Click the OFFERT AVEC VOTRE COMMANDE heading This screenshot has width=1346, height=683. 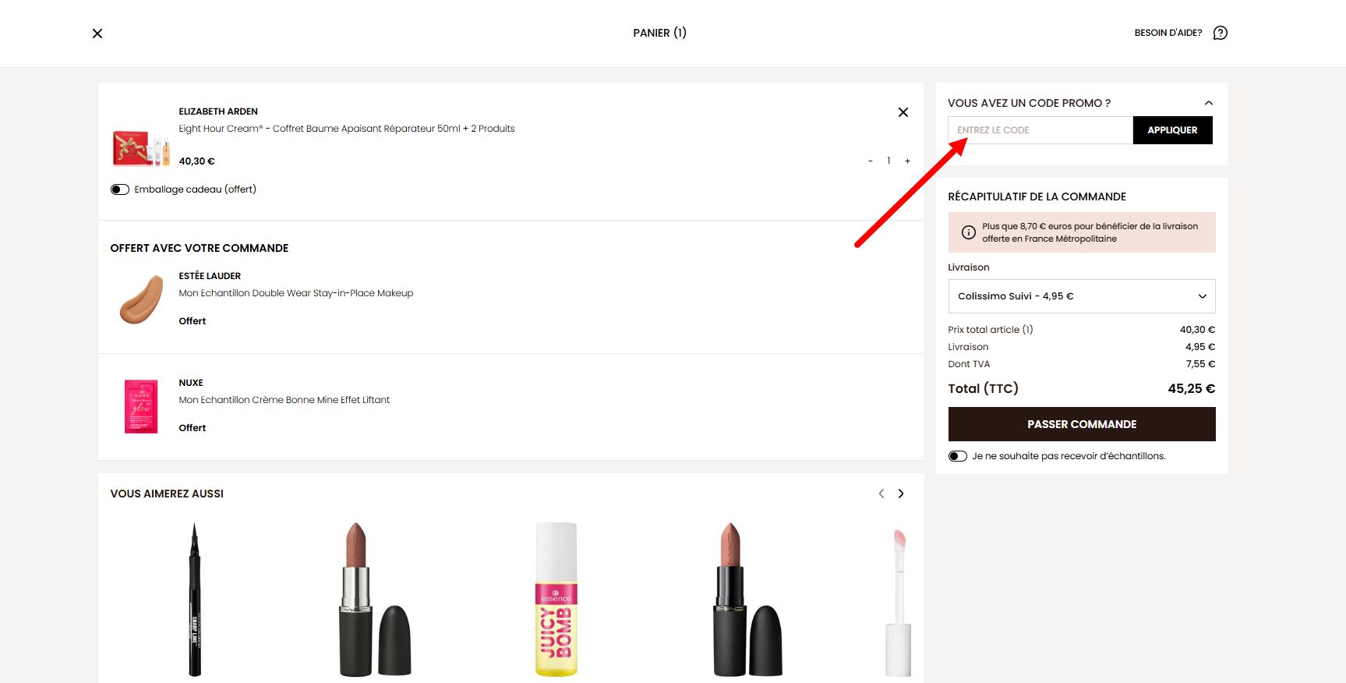click(x=200, y=248)
